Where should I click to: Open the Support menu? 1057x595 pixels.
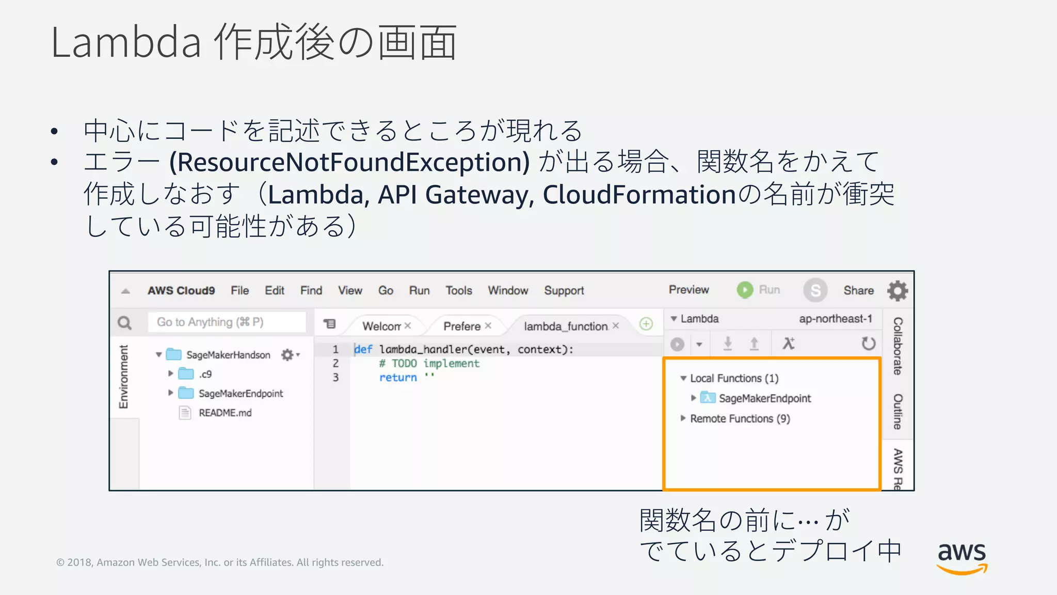coord(564,291)
